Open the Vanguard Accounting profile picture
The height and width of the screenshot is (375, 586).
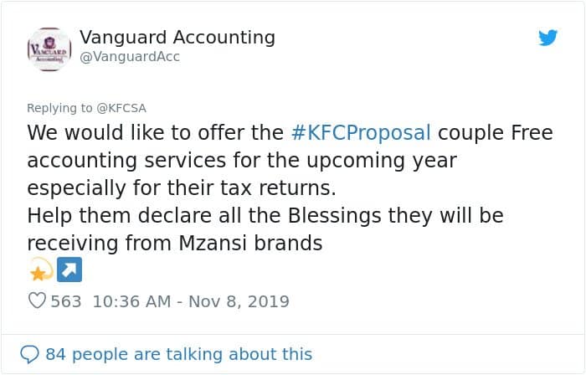pyautogui.click(x=49, y=49)
